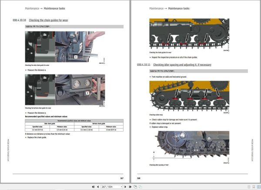
Task: Go to the previous page
Action: (x=98, y=187)
